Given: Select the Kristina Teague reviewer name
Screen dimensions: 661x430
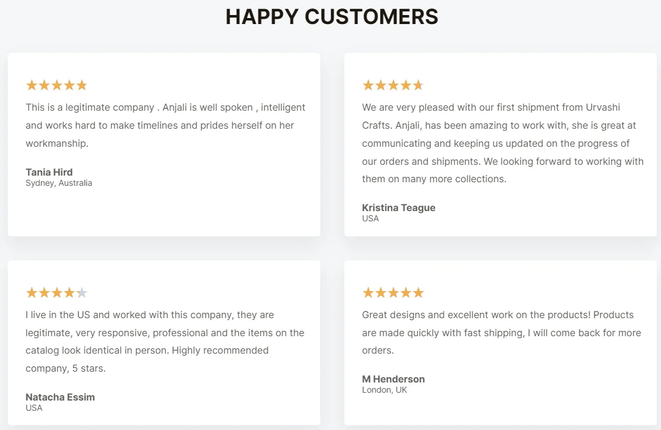Looking at the screenshot, I should click(x=398, y=207).
